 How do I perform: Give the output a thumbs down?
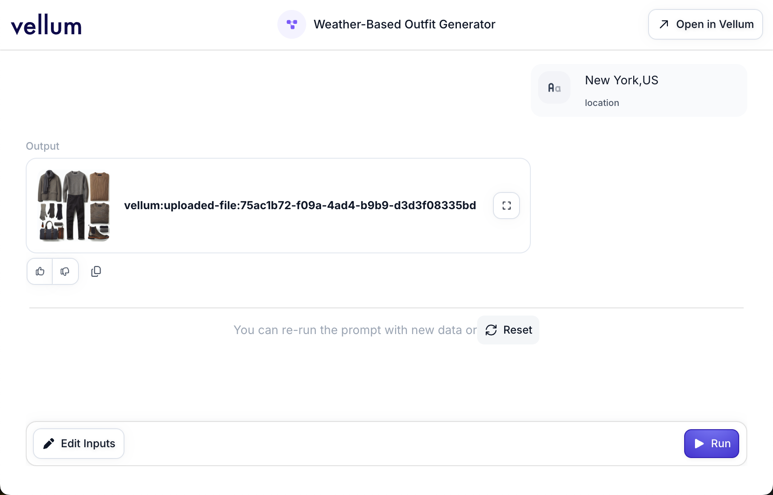click(65, 271)
